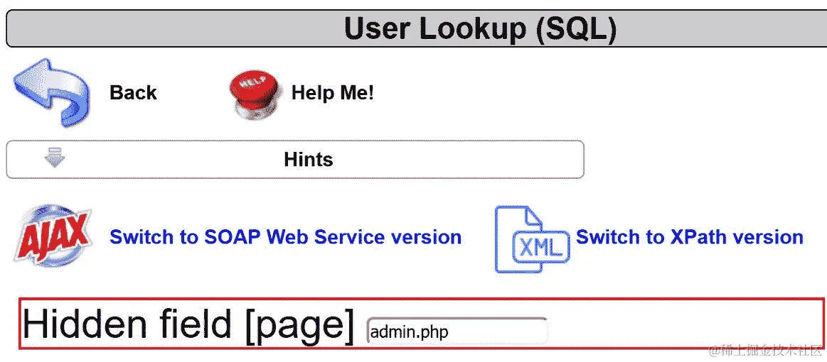Click the blue Back arrow icon
Viewport: 827px width, 362px height.
click(51, 92)
